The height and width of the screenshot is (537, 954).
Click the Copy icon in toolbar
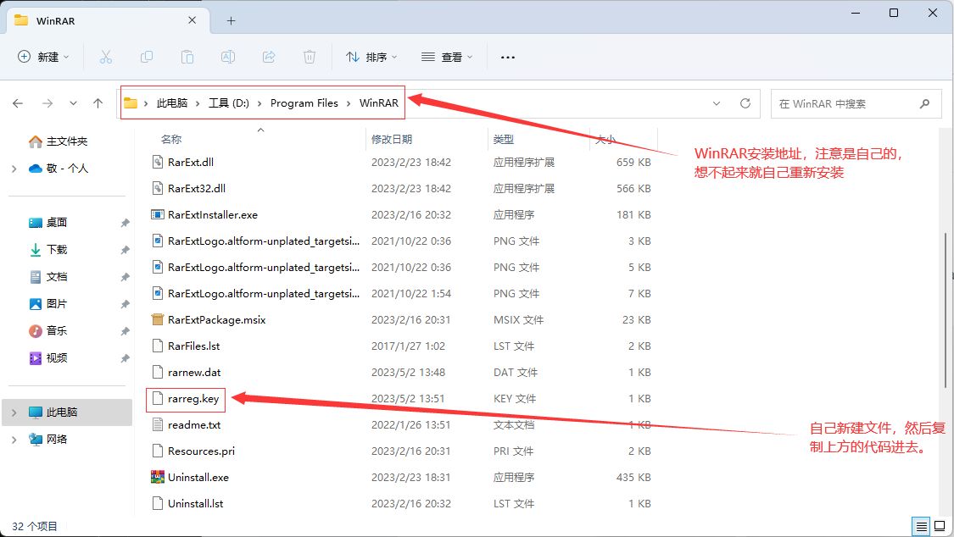tap(147, 57)
